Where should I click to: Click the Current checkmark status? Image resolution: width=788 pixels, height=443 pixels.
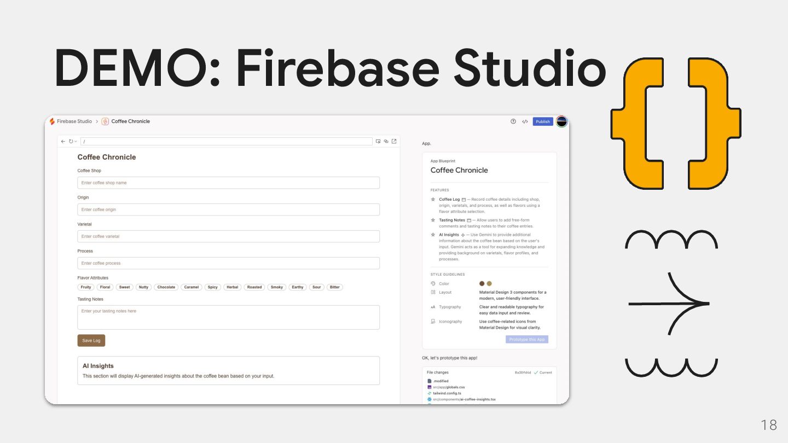pos(543,372)
